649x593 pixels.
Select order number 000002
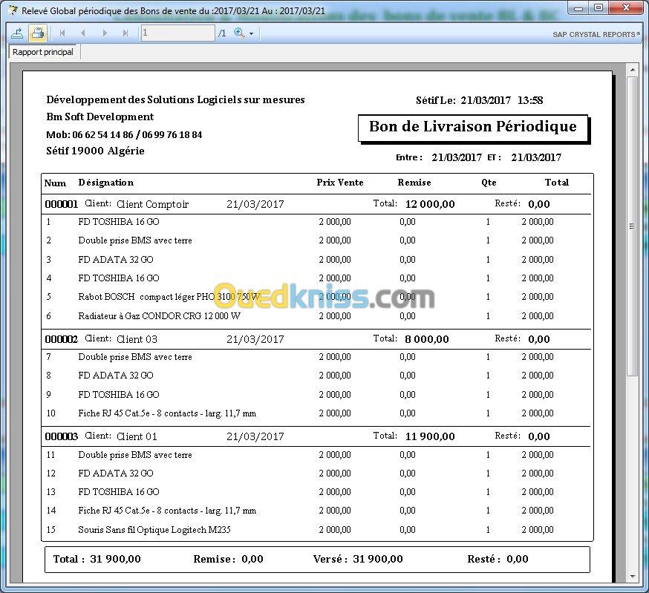(x=61, y=339)
